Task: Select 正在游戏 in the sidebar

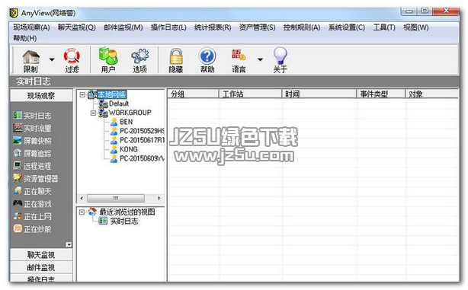Action: 33,204
